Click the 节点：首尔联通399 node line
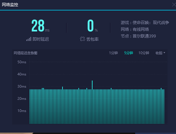Image resolution: width=176 pixels, height=134 pixels. tap(138, 36)
